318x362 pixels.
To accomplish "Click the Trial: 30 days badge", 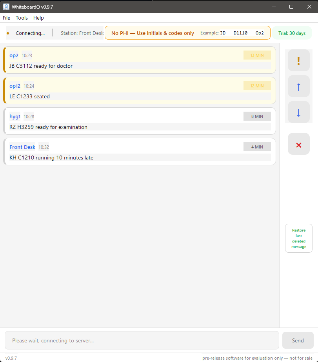I will pyautogui.click(x=292, y=33).
